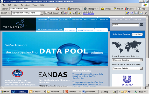The width and height of the screenshot is (149, 94).
Task: Select the Partnerships navigation tab
Action: (x=90, y=19)
